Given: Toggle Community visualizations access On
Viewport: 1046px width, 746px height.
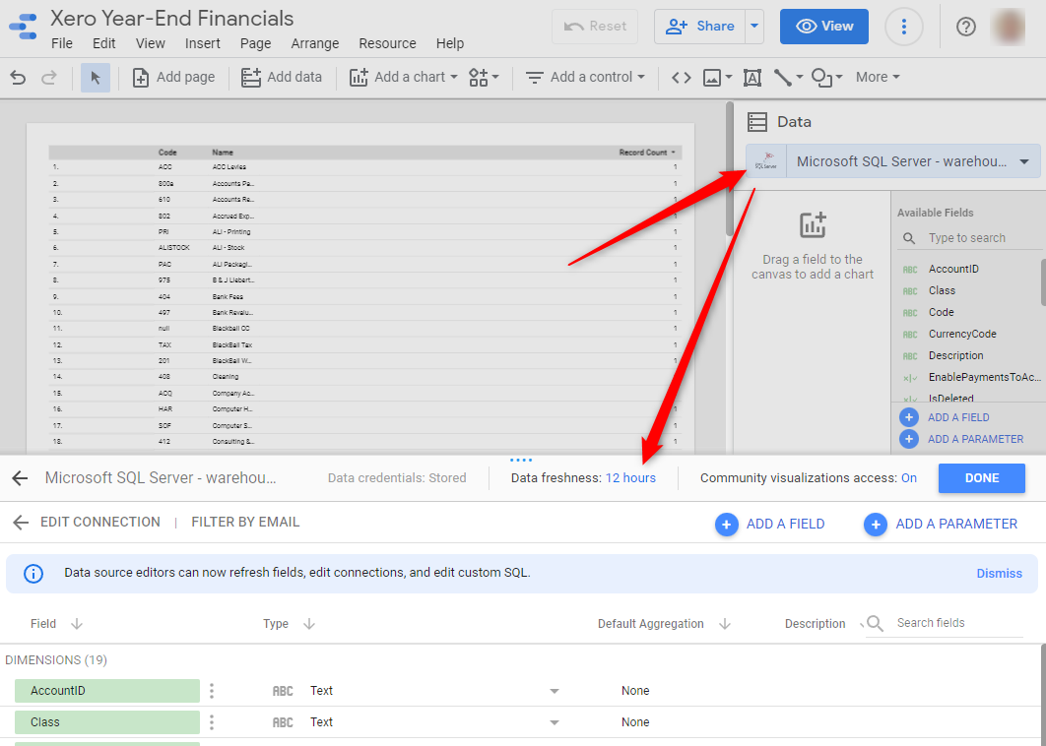Looking at the screenshot, I should tap(908, 478).
